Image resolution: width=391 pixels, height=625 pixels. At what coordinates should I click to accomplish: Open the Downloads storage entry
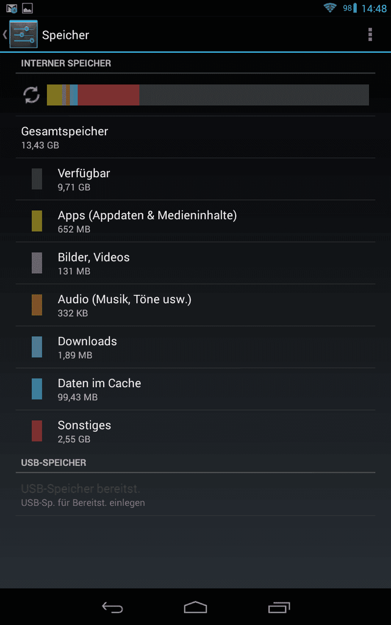pyautogui.click(x=196, y=347)
